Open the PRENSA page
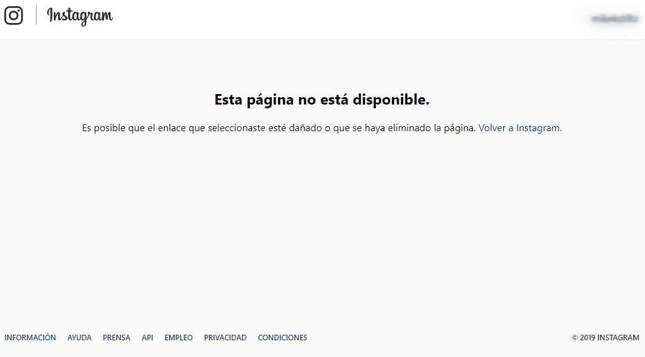The width and height of the screenshot is (645, 357). 116,337
